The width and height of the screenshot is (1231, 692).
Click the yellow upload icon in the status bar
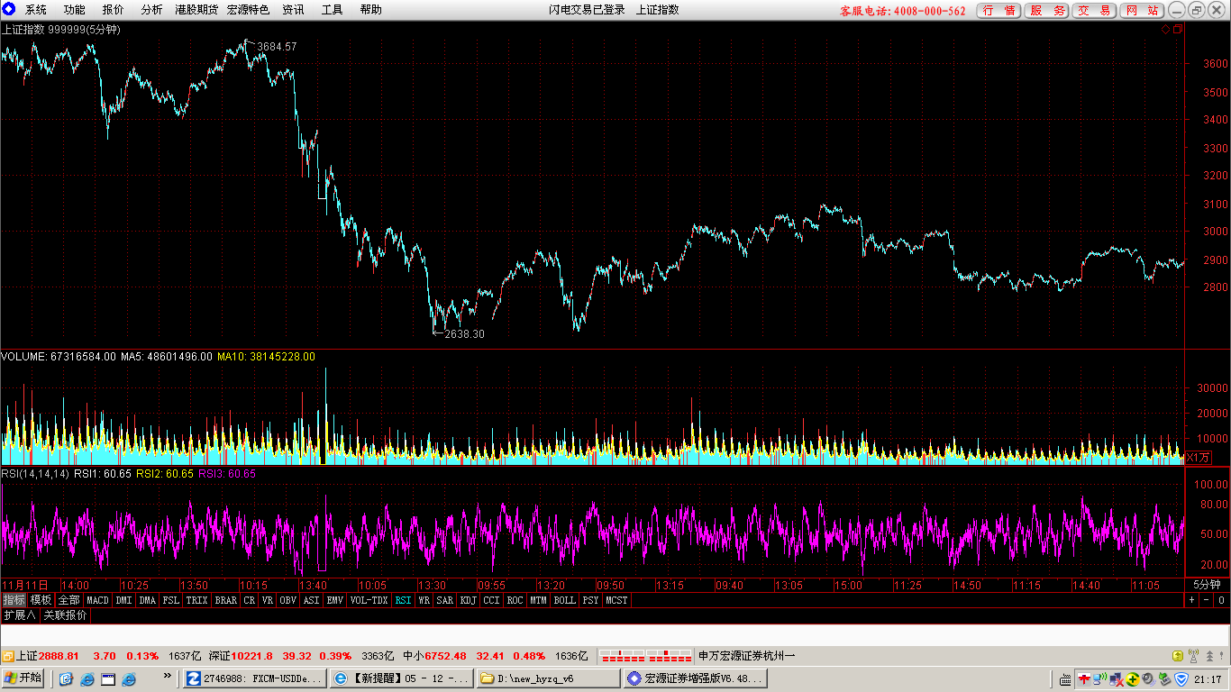point(1177,656)
